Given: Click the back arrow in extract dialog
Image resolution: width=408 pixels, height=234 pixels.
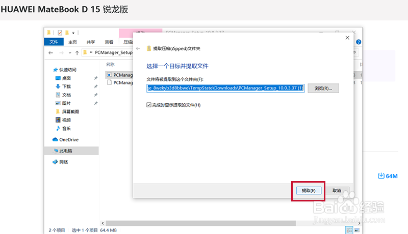Looking at the screenshot, I should pos(138,48).
